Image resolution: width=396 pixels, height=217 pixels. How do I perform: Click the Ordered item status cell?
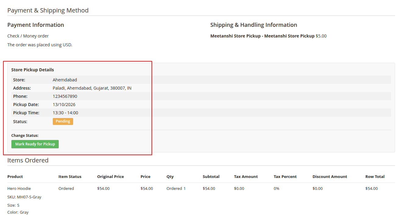[x=66, y=189]
